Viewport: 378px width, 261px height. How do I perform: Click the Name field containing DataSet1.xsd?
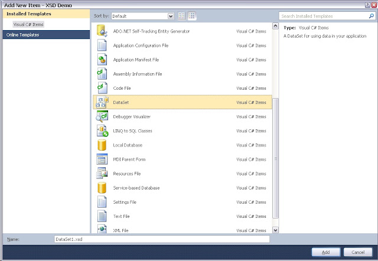162,239
